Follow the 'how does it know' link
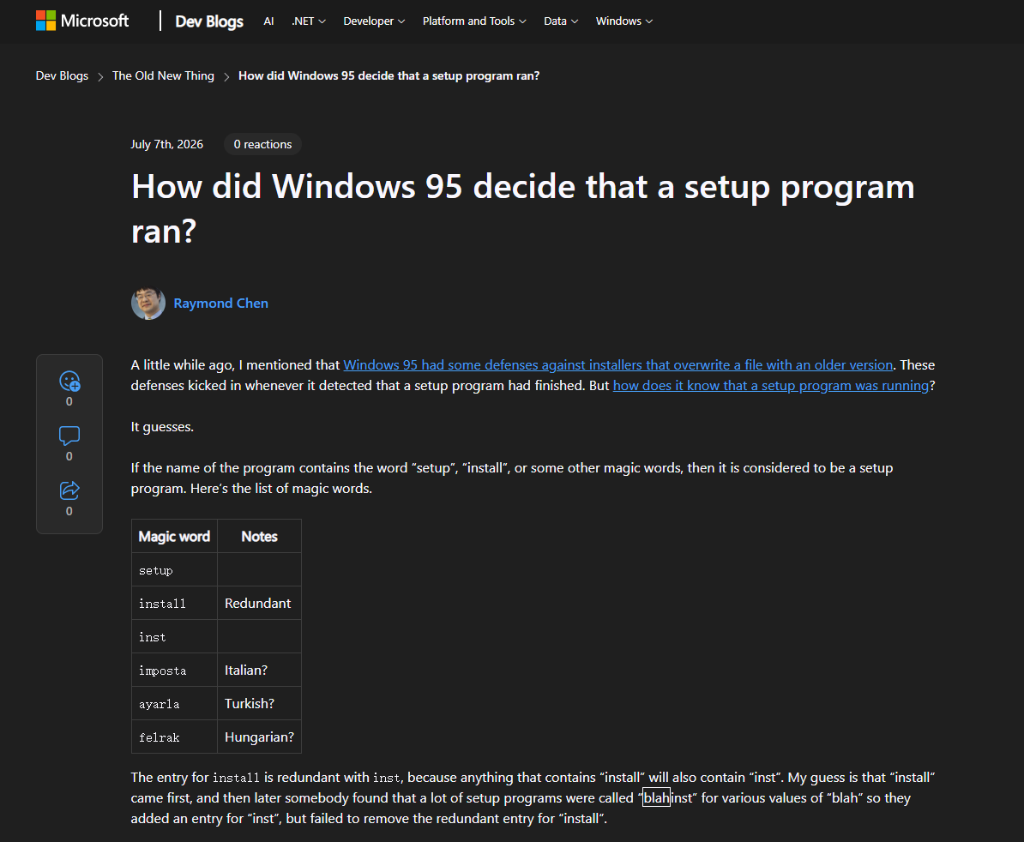Viewport: 1024px width, 842px height. (x=771, y=386)
